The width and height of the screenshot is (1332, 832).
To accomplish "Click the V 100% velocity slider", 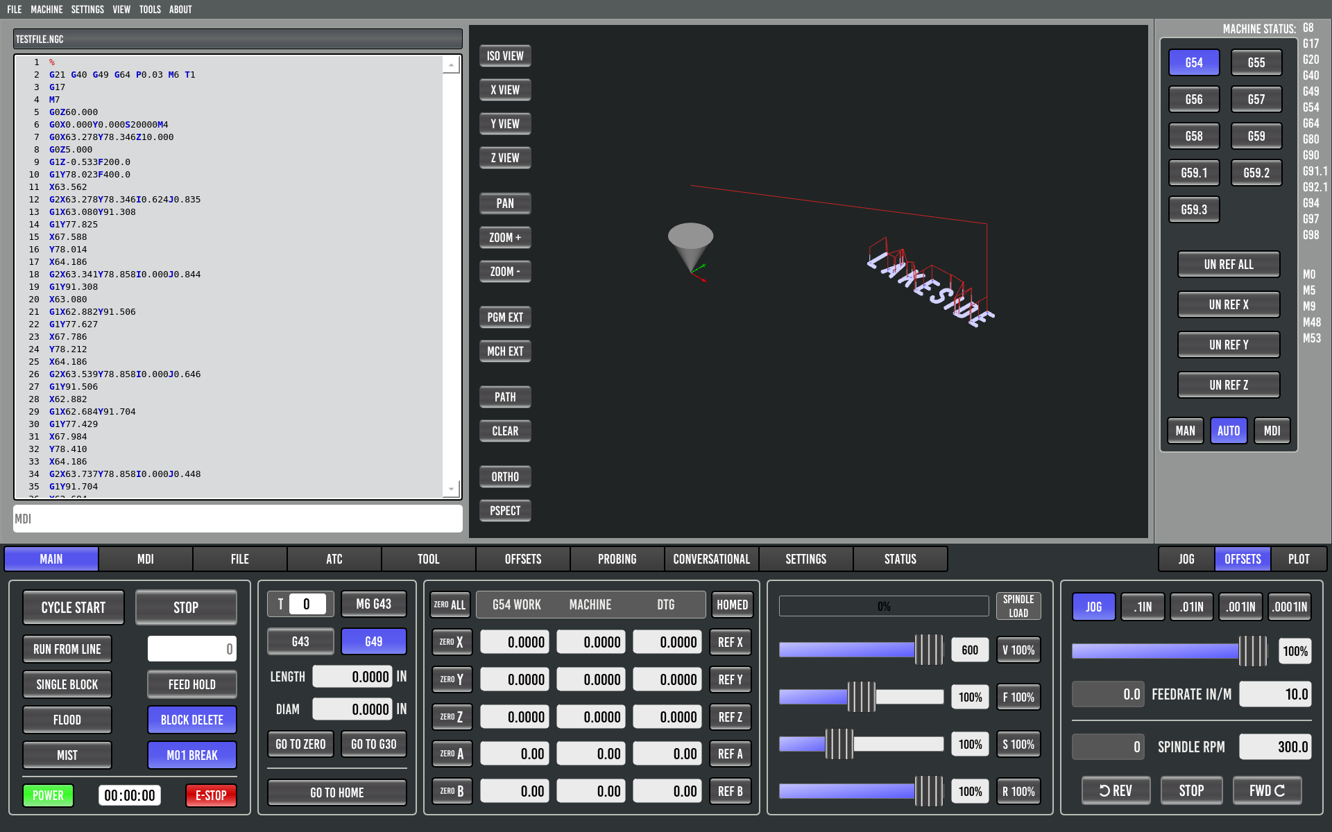I will (x=861, y=650).
